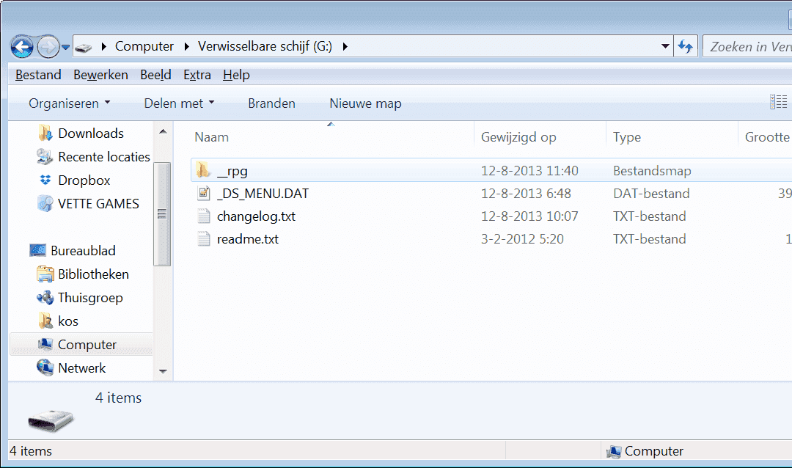Screen dimensions: 792x468
Task: Sort by the Type column header
Action: [627, 137]
